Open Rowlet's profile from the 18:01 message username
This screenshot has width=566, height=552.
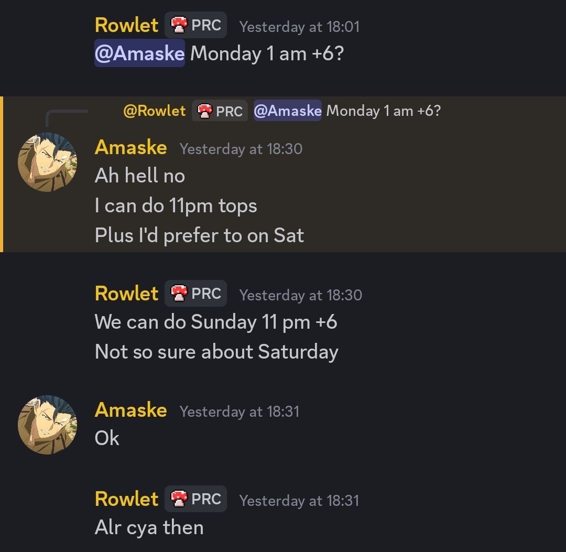pos(126,25)
